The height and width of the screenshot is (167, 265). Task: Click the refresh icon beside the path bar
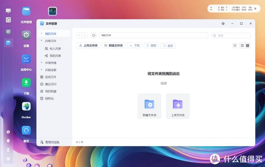(x=94, y=35)
